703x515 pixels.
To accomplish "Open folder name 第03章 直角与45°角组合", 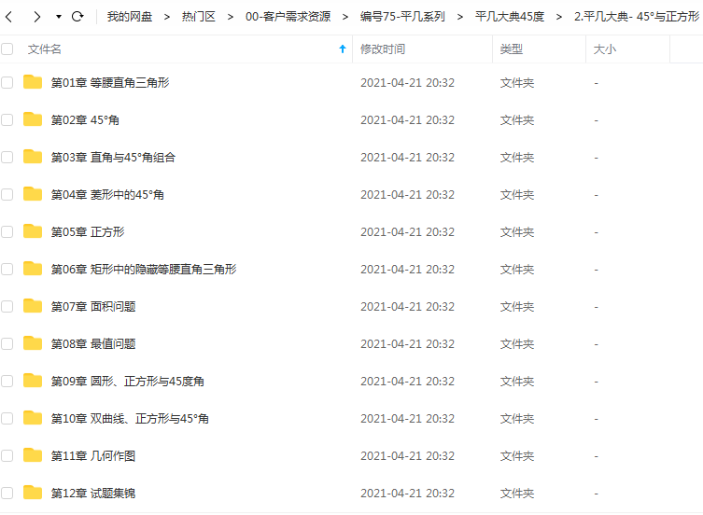I will coord(113,158).
